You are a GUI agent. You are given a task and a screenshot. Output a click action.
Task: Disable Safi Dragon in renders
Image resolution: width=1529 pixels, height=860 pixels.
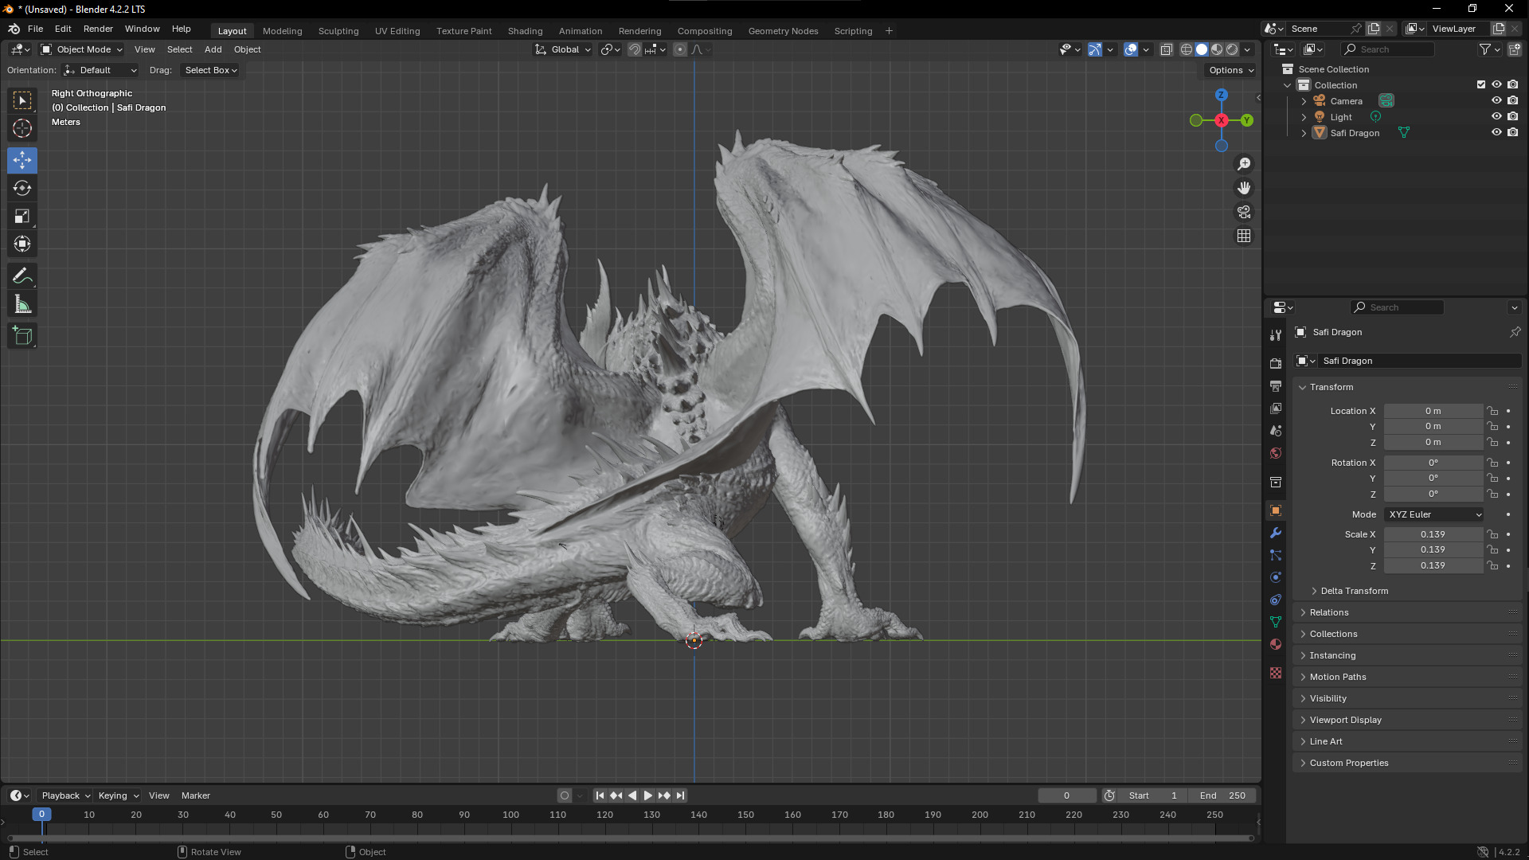click(1512, 133)
